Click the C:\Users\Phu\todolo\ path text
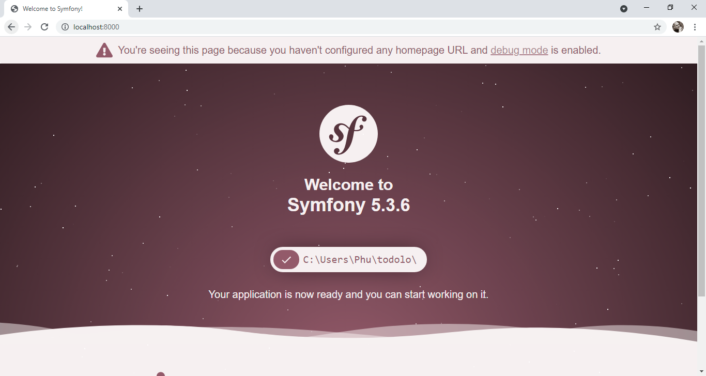The height and width of the screenshot is (376, 706). pos(360,259)
